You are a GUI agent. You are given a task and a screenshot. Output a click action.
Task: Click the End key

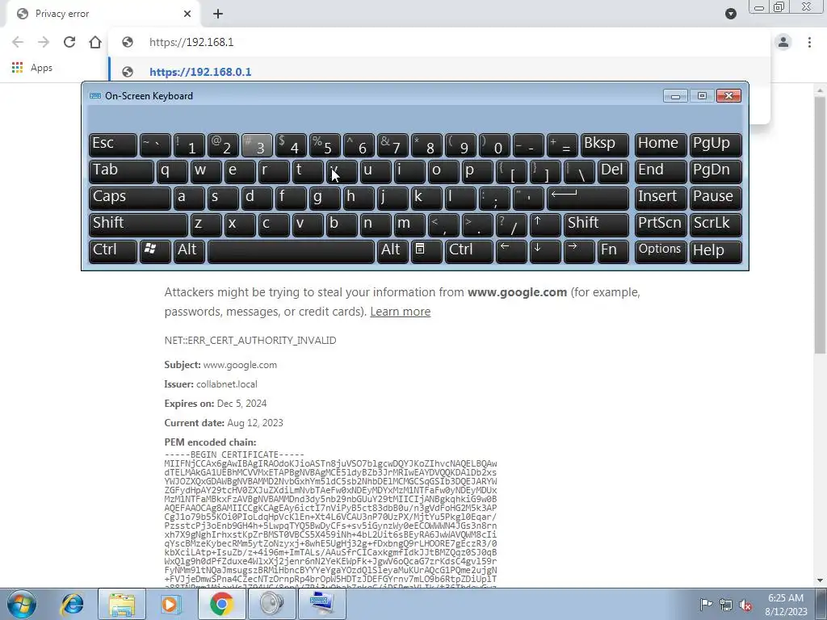661,171
